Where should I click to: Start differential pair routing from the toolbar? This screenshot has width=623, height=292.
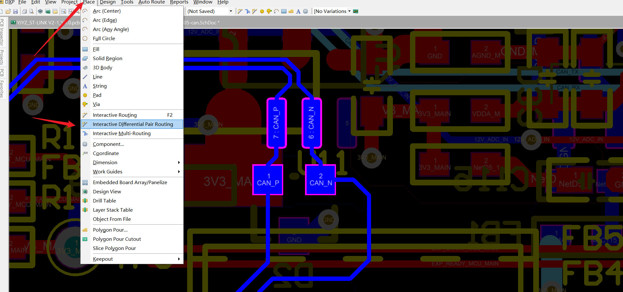(254, 11)
